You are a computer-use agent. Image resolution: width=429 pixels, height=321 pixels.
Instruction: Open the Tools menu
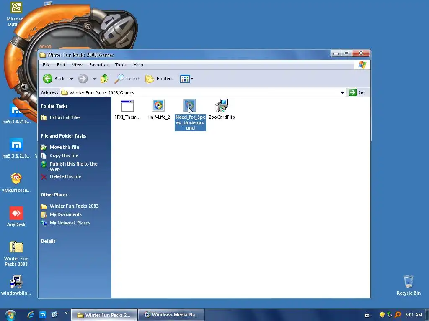click(121, 65)
